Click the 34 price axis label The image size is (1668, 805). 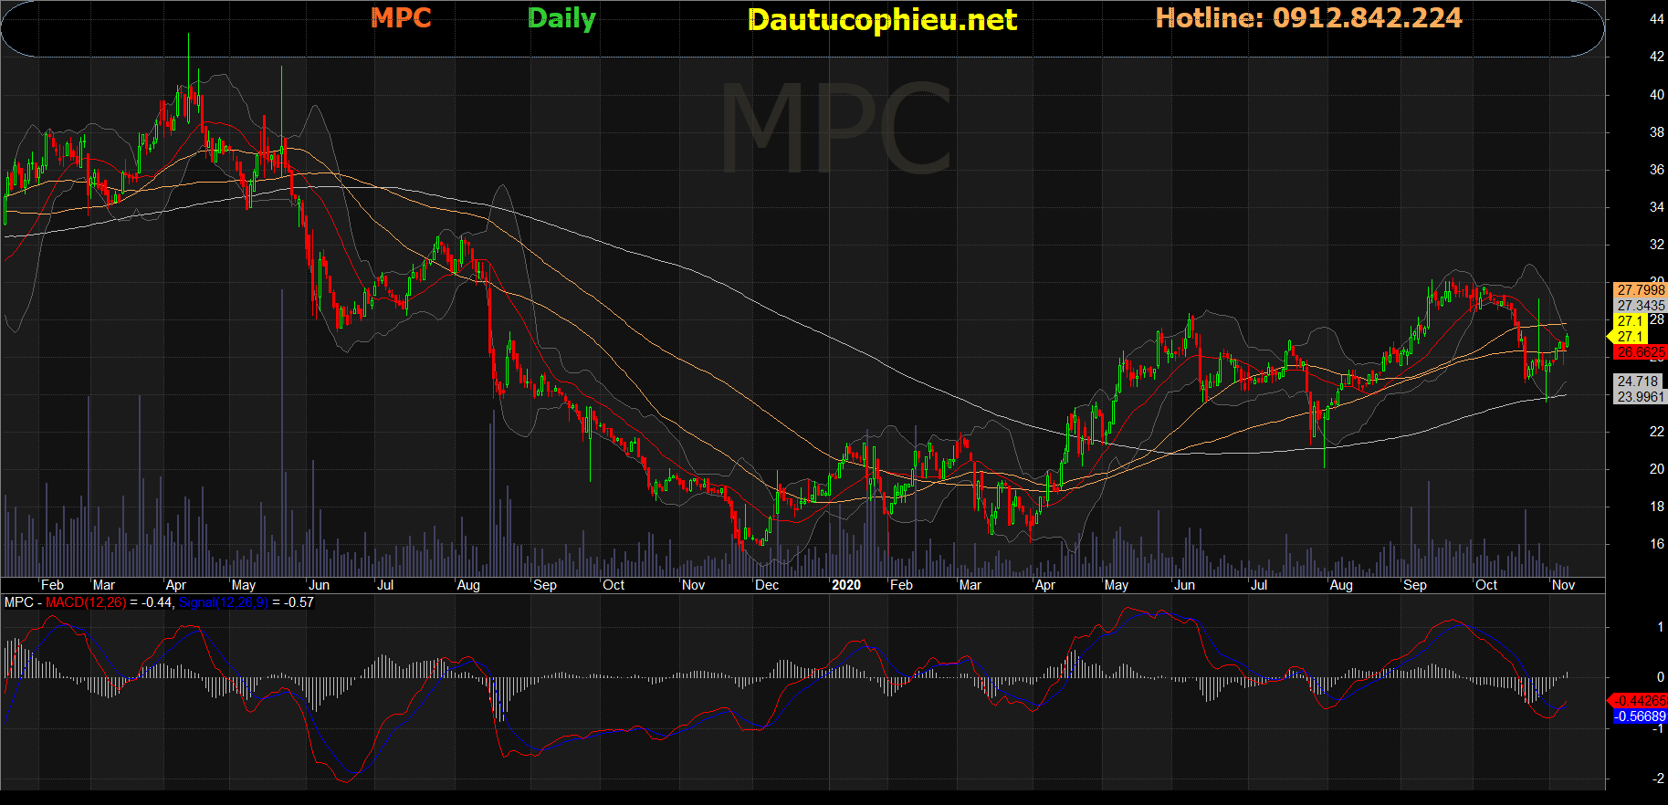pyautogui.click(x=1657, y=207)
